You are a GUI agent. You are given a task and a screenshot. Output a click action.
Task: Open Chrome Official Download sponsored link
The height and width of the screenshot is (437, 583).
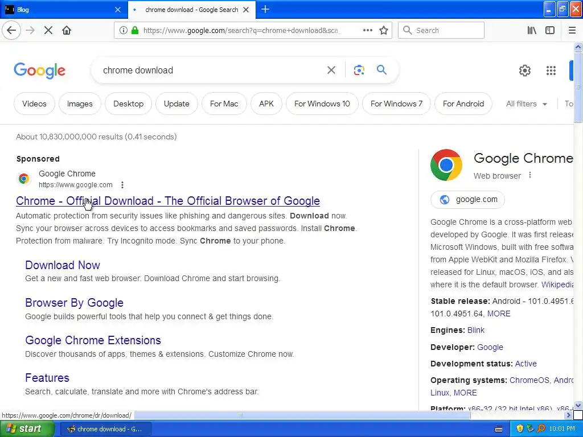point(168,201)
